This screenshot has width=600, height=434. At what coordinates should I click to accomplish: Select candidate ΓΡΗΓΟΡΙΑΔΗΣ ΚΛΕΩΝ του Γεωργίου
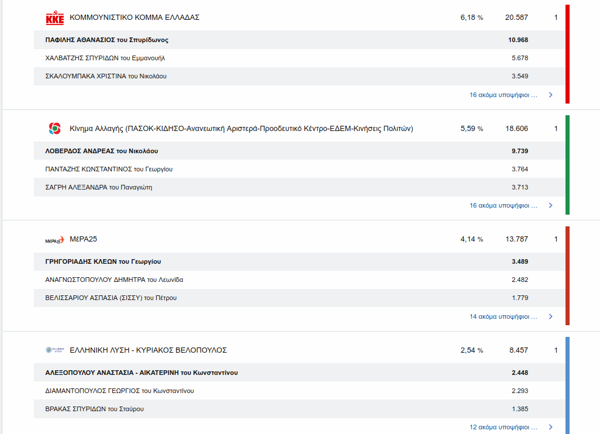pos(104,262)
